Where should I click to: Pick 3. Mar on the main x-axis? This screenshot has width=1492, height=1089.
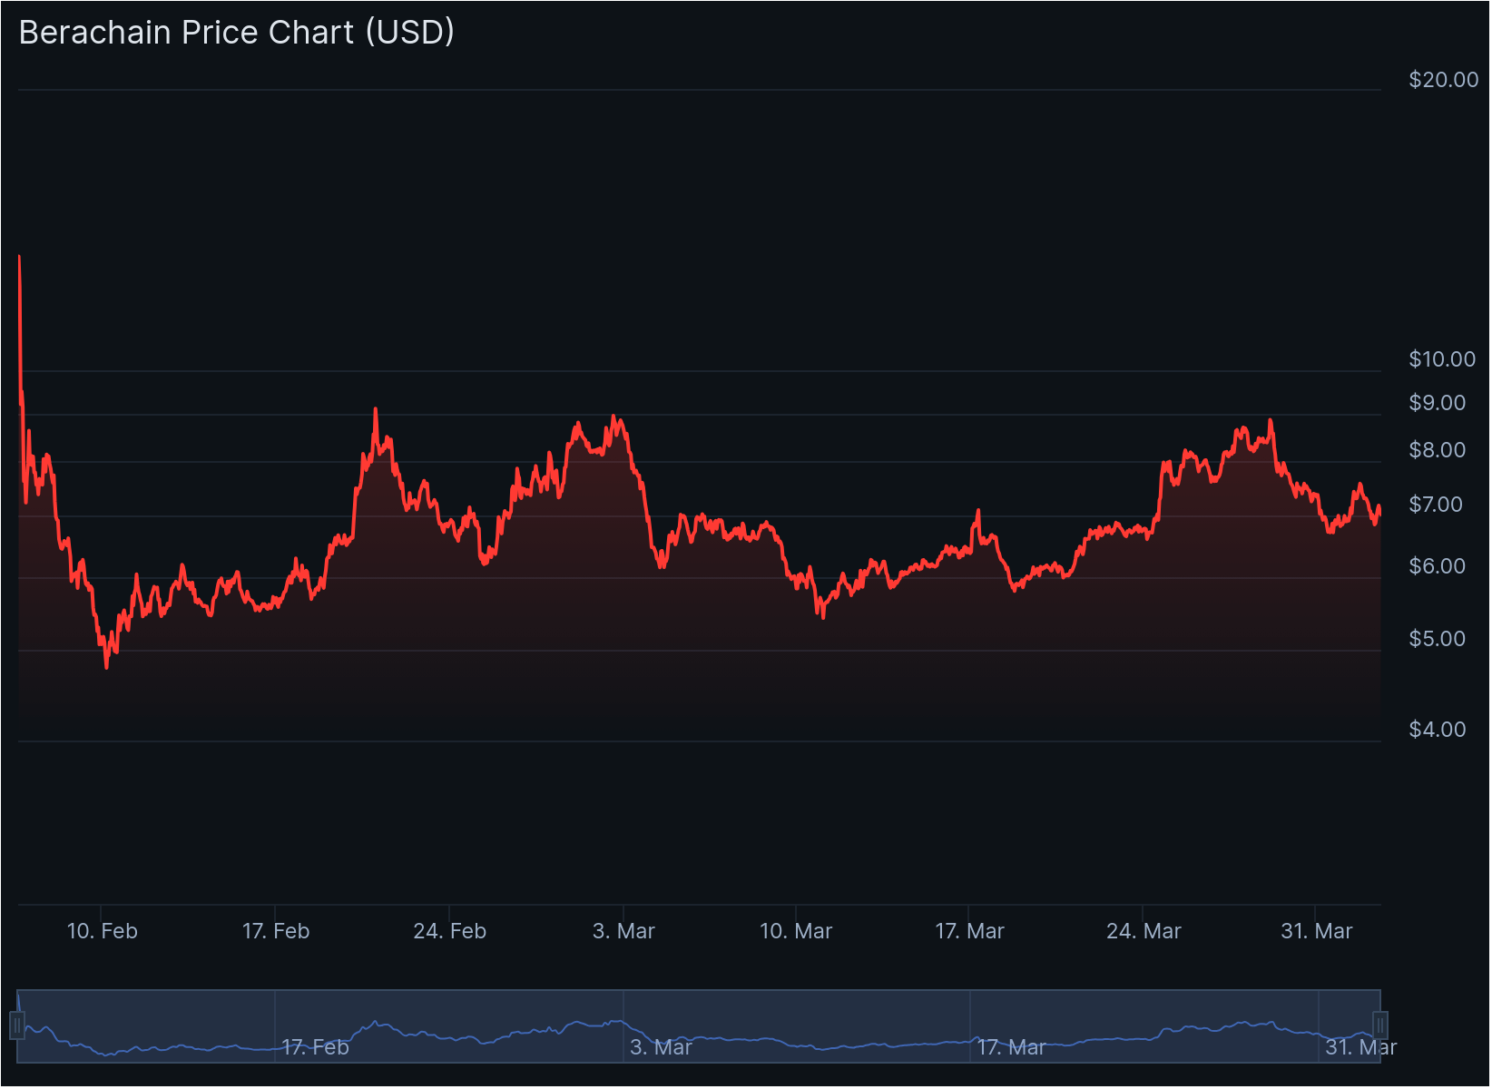(x=623, y=931)
